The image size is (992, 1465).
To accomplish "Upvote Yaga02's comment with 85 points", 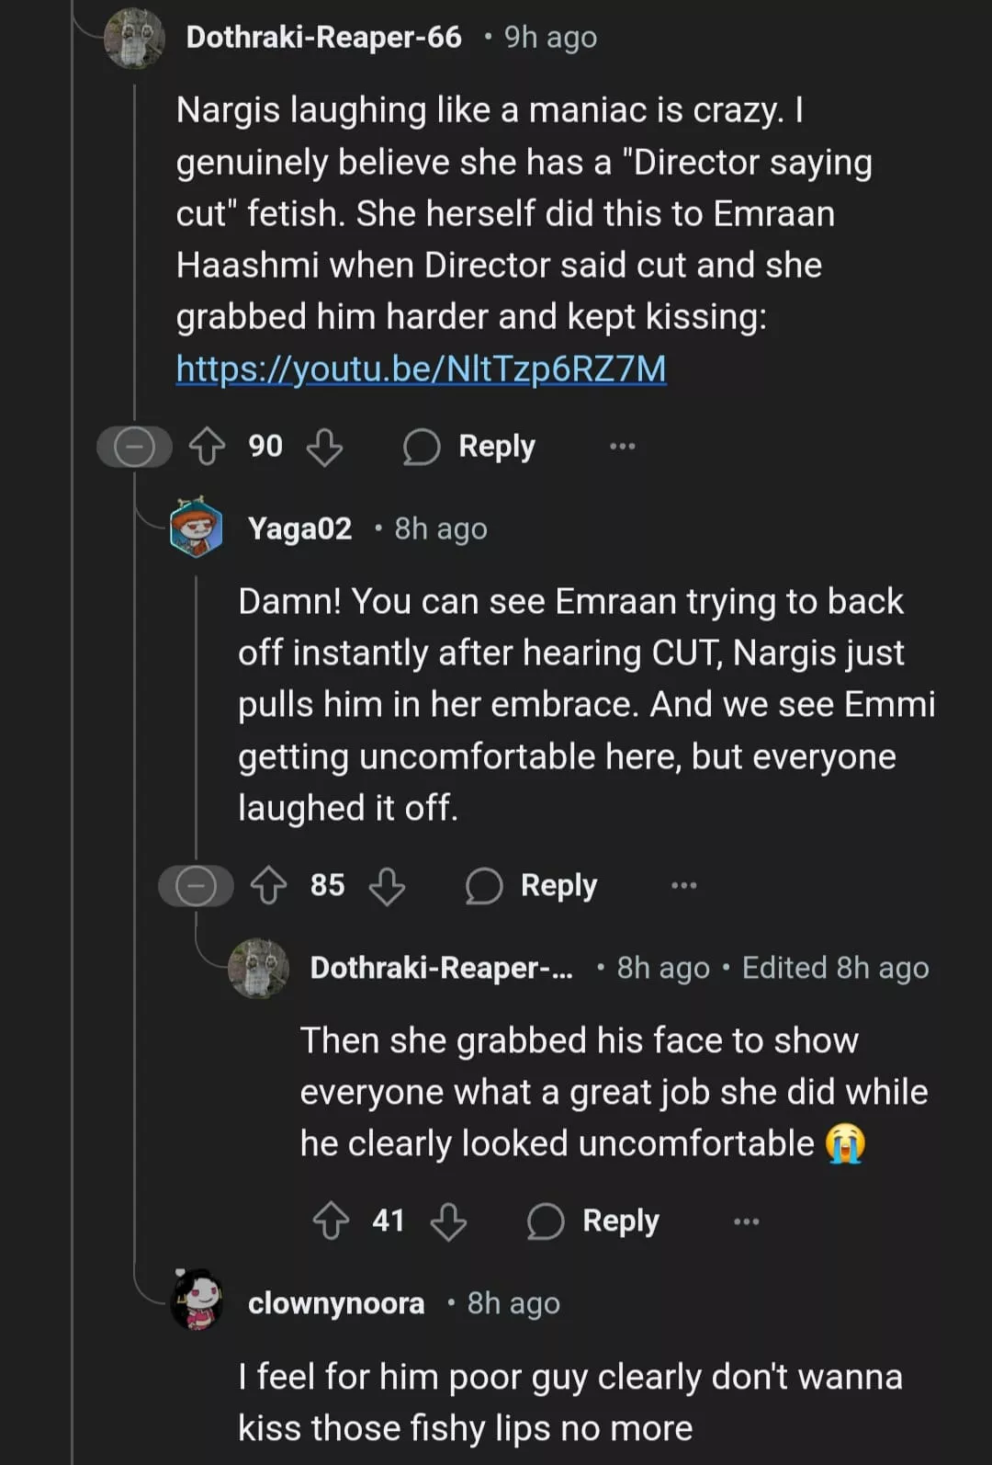I will (x=268, y=886).
